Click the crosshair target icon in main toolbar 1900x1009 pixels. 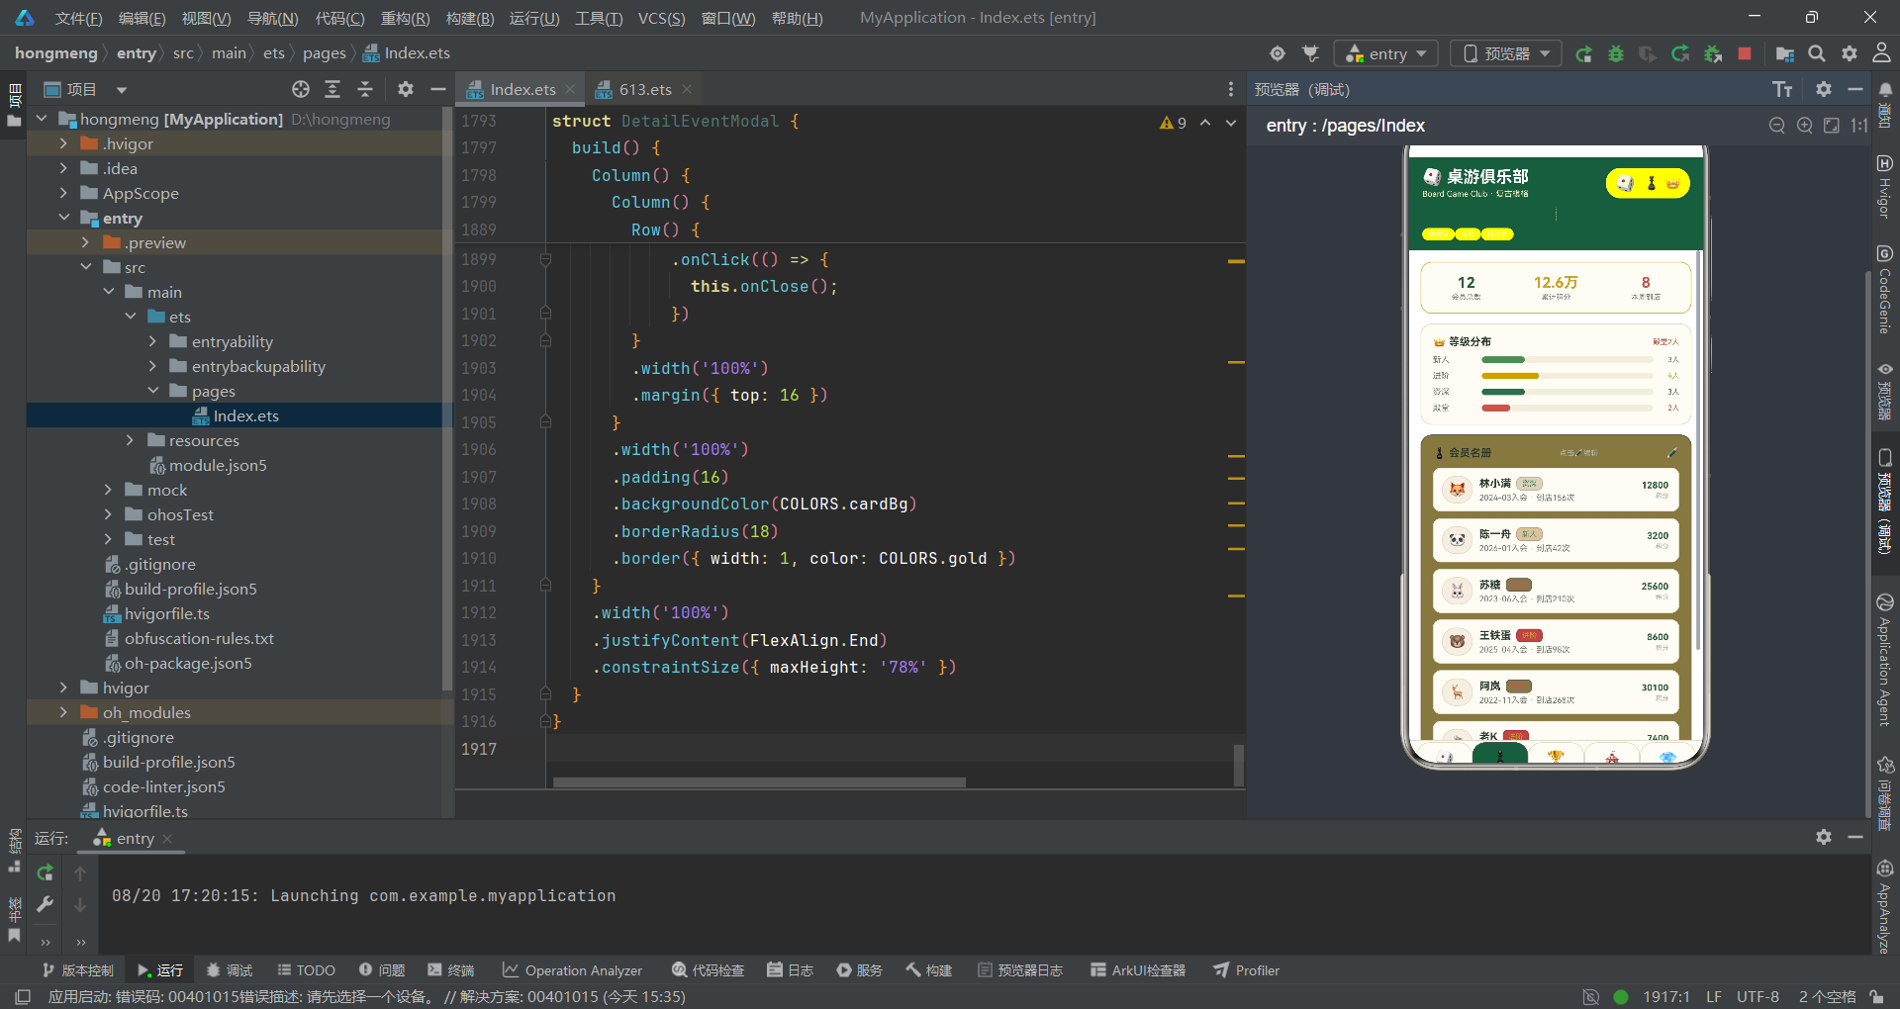pos(1278,53)
